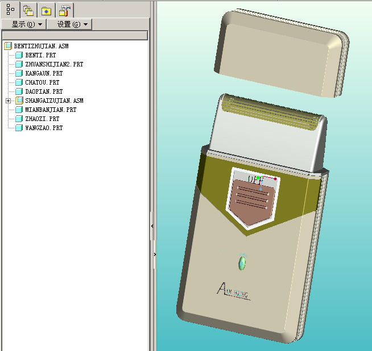
Task: Select SHANGAIZUJIAN.ASM in the model tree
Action: point(55,101)
